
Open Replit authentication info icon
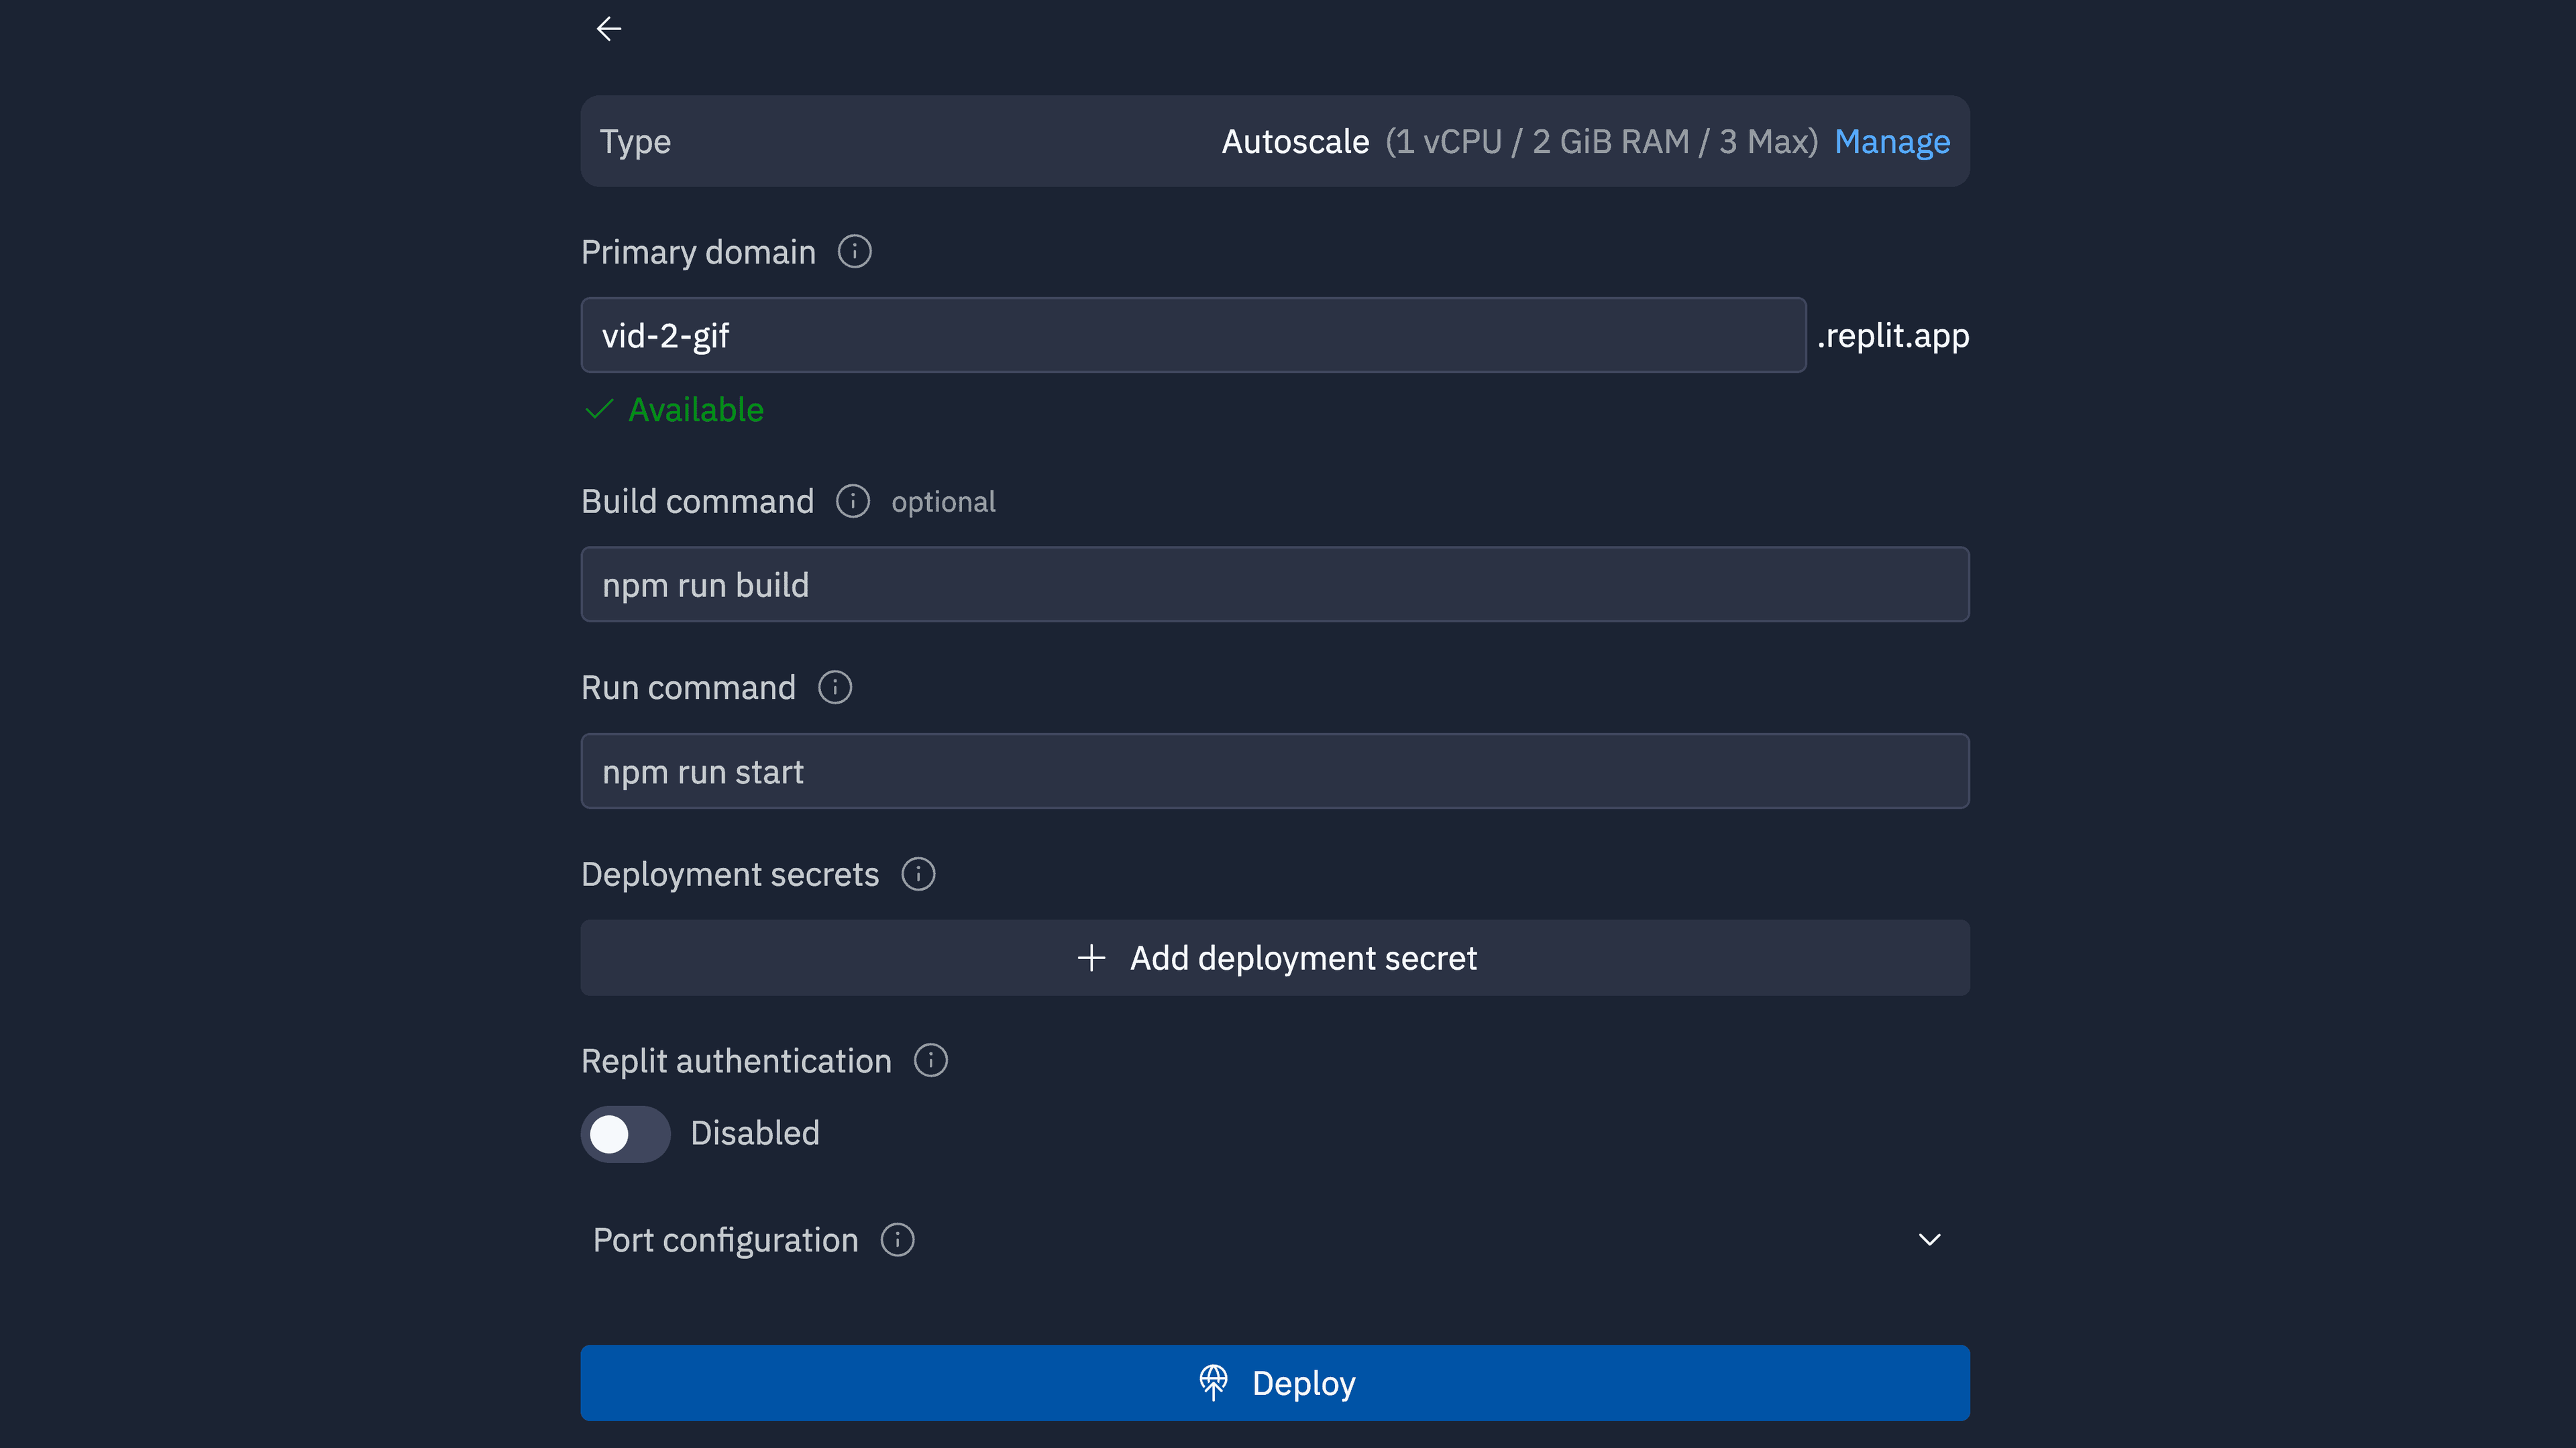click(x=930, y=1060)
